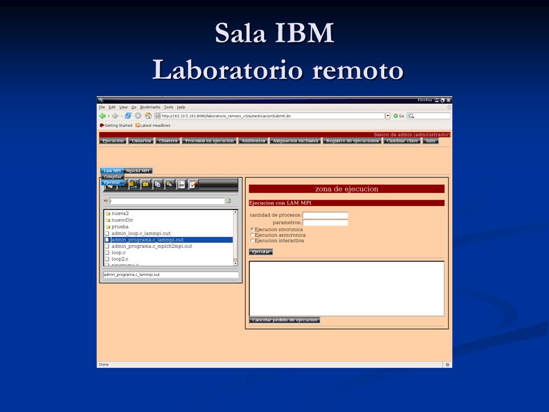Click the yellow folder icon in file toolbar

pos(146,184)
